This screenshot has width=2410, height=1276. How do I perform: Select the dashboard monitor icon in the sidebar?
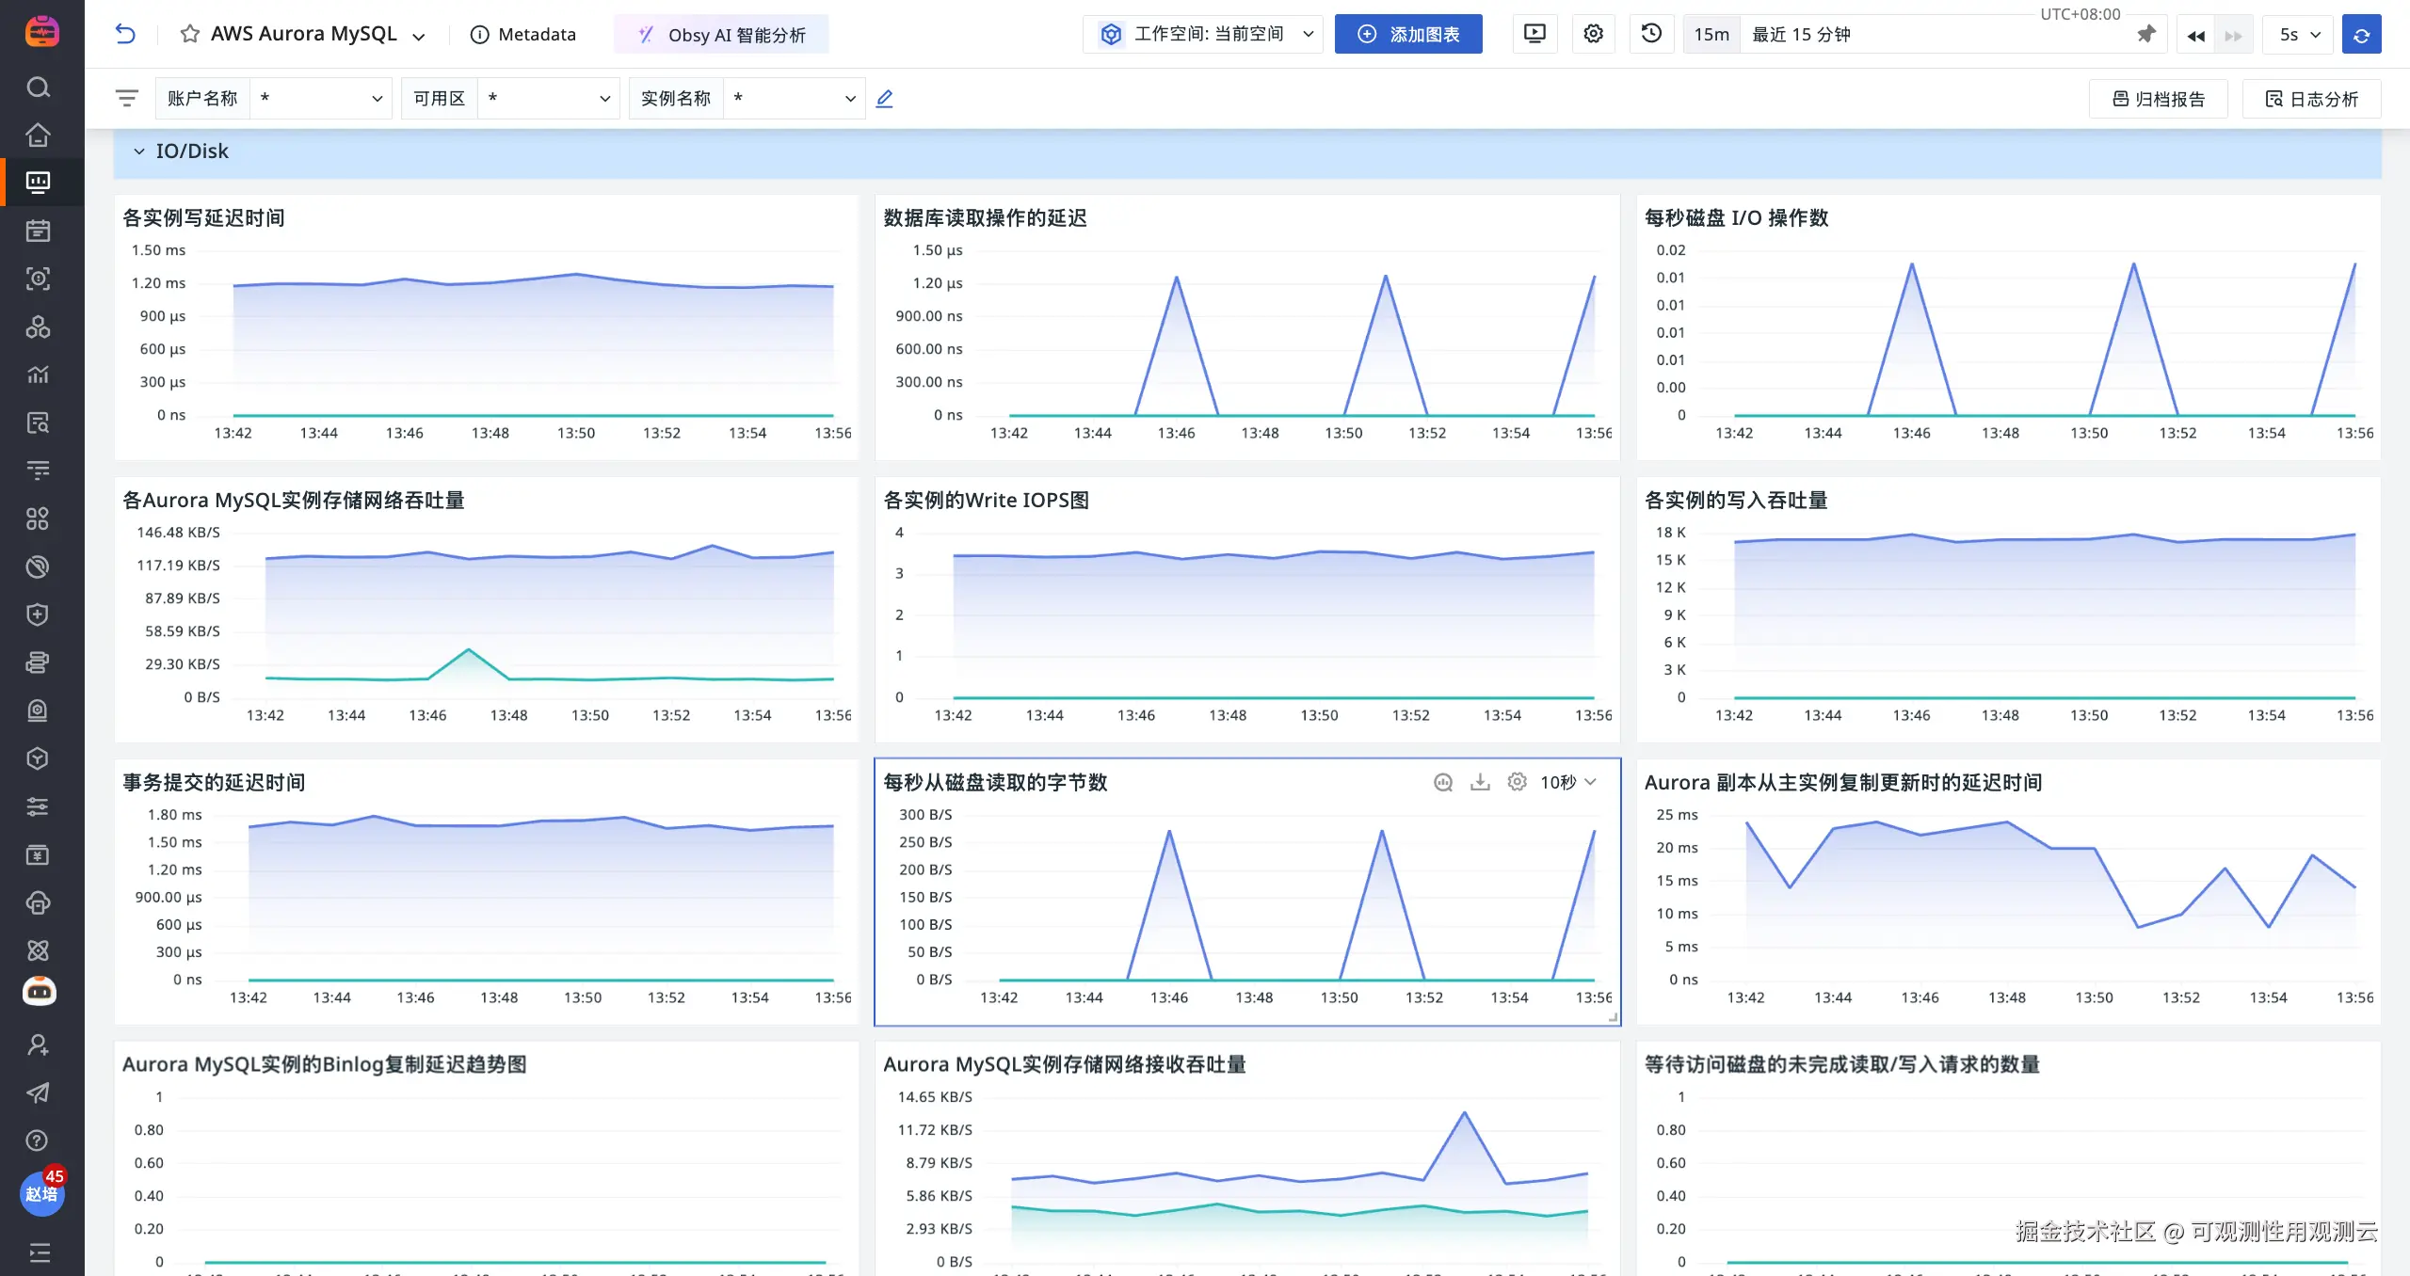tap(38, 183)
